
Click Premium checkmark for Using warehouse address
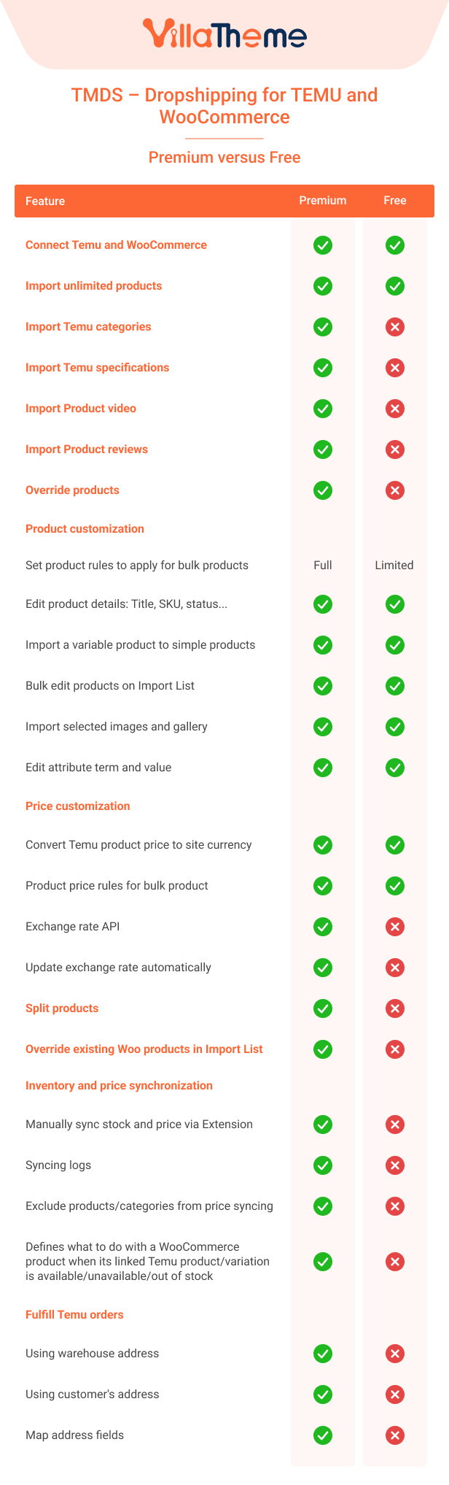323,1354
